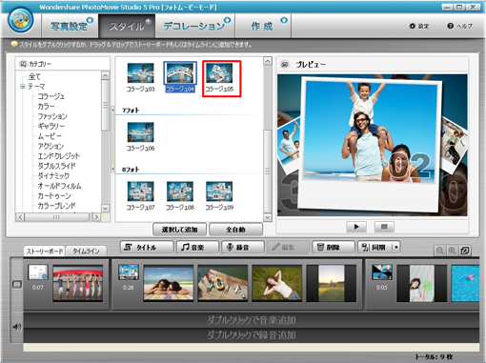Image resolution: width=486 pixels, height=363 pixels.
Task: Select the sunset field photo
Action: (332, 284)
